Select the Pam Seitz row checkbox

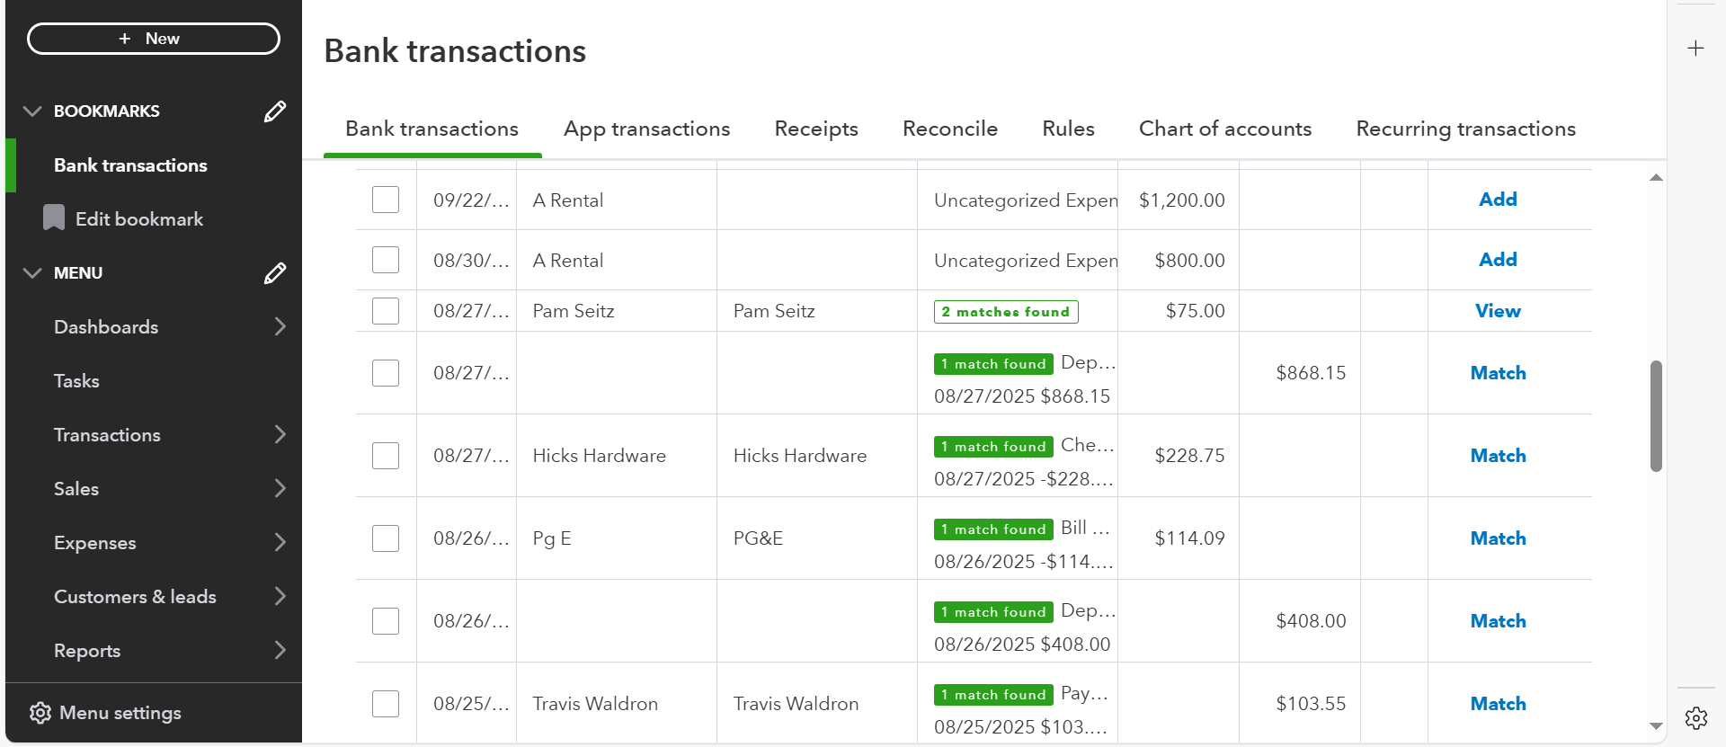[x=386, y=311]
